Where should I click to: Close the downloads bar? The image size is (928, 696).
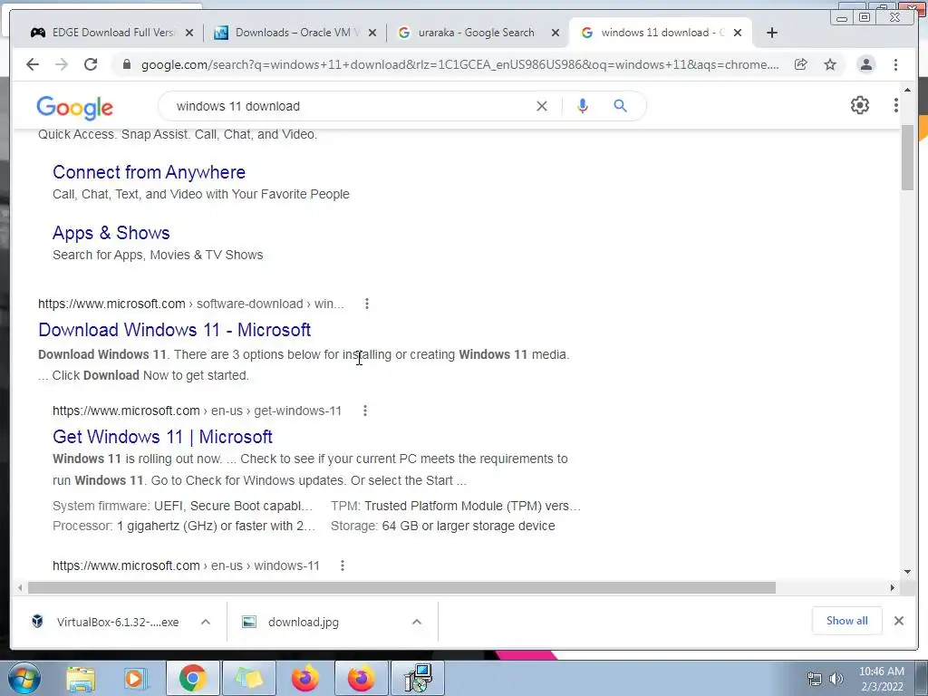(899, 621)
